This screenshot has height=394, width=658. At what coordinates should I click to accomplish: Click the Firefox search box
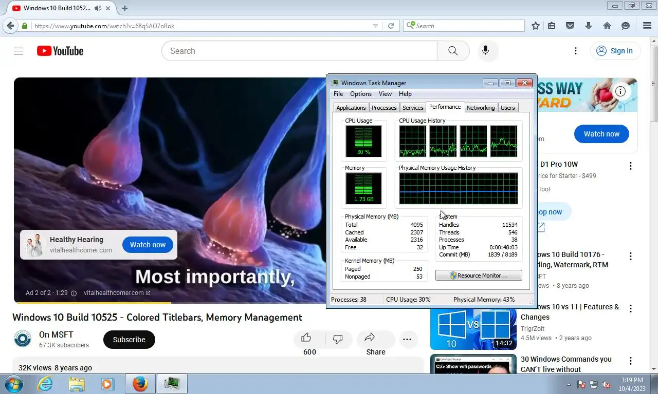tap(464, 26)
